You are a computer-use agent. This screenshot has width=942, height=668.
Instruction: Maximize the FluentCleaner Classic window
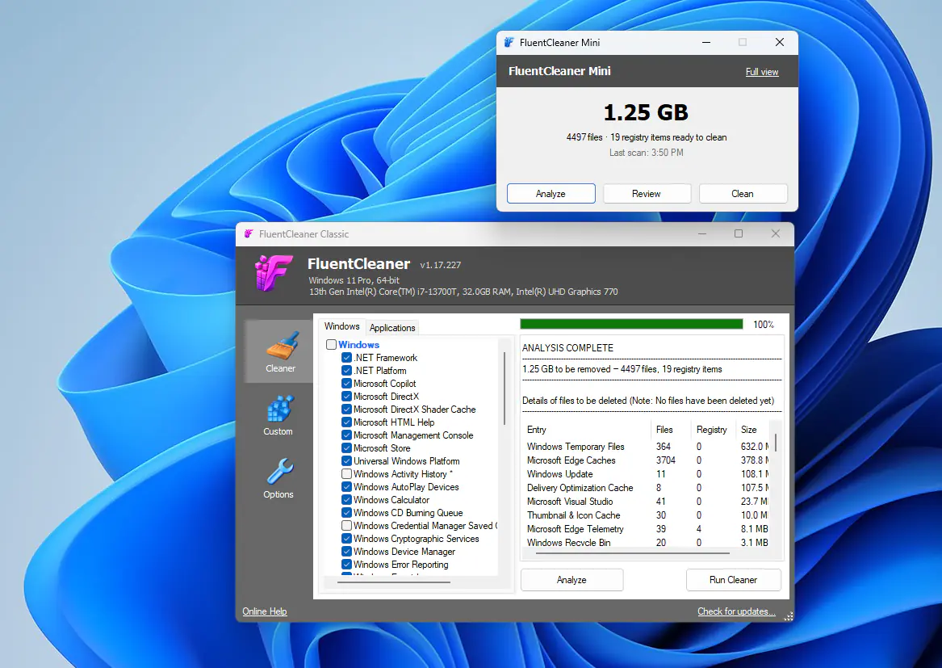tap(739, 233)
